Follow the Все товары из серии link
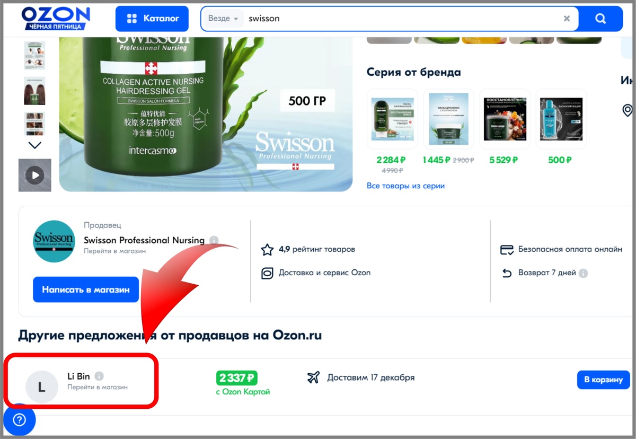 point(406,186)
